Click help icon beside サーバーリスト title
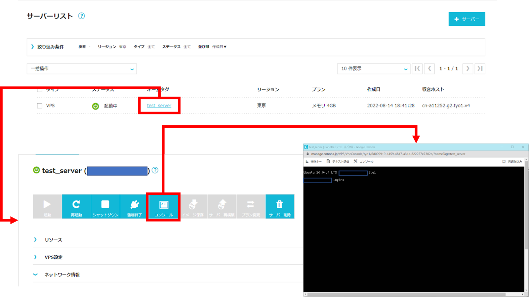This screenshot has height=297, width=529. coord(81,16)
